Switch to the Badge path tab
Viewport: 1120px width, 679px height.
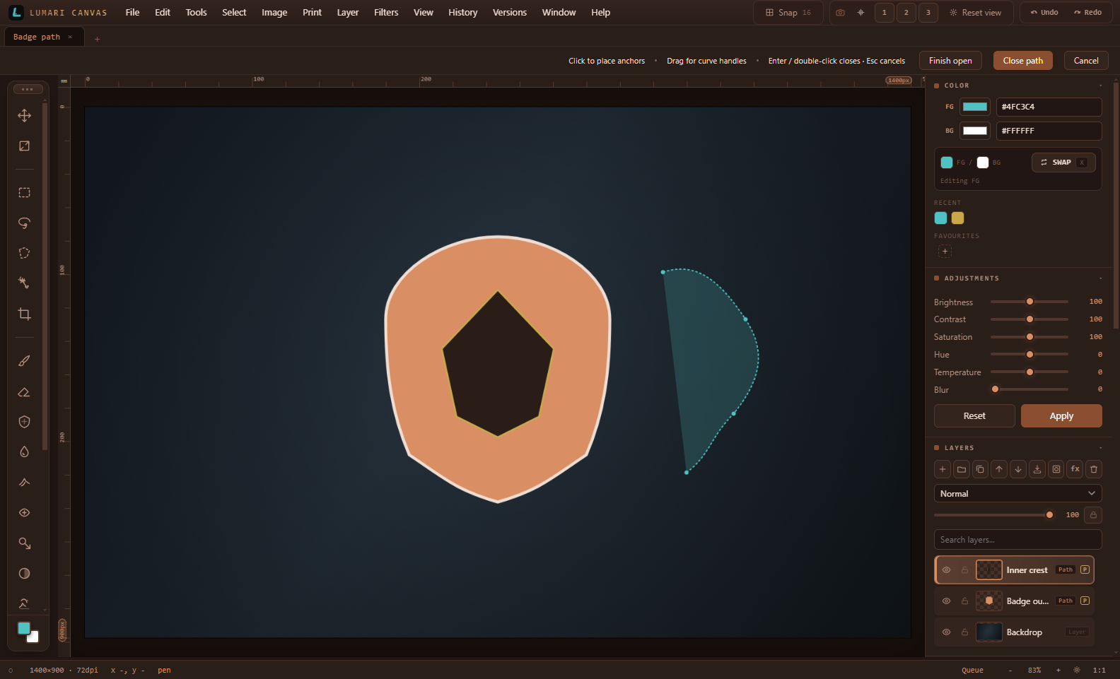click(37, 37)
